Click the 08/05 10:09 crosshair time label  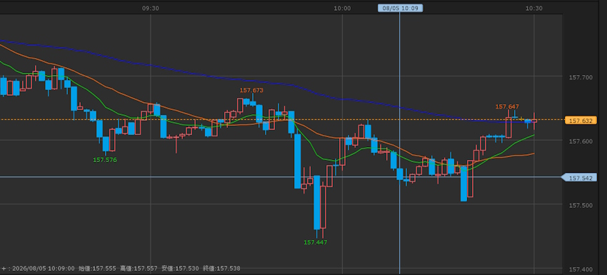click(400, 8)
